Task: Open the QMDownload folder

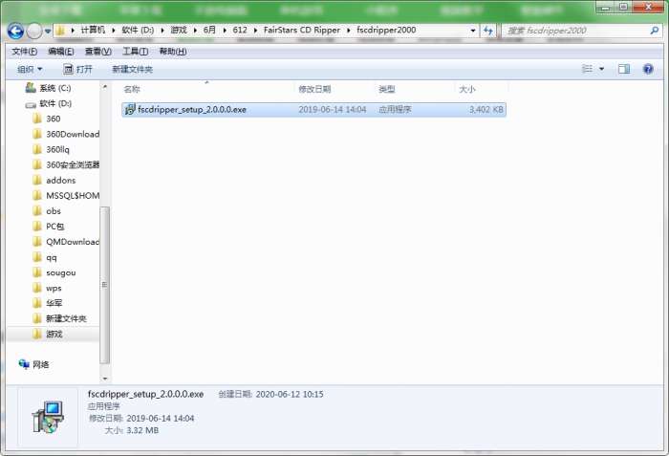Action: [66, 242]
